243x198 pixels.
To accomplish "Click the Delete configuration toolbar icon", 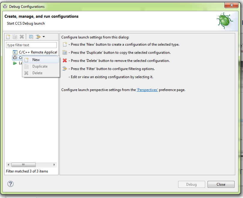I will pyautogui.click(x=22, y=37).
